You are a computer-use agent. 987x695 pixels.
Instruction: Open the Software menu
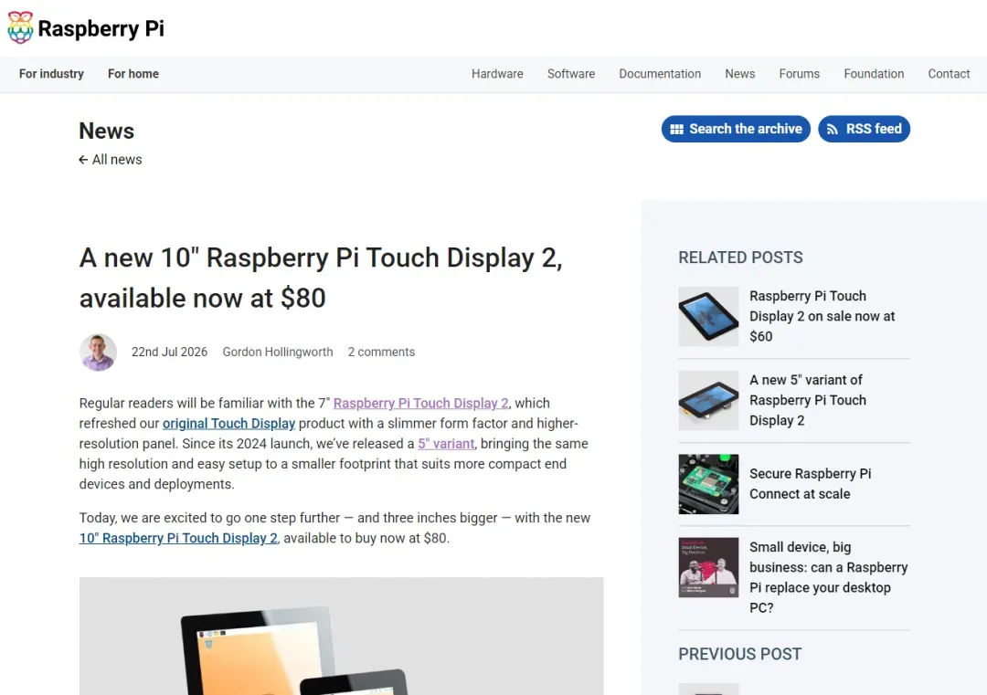pos(571,74)
